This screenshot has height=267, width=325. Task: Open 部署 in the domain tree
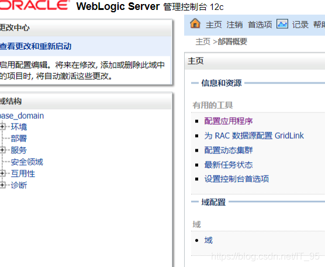point(19,138)
